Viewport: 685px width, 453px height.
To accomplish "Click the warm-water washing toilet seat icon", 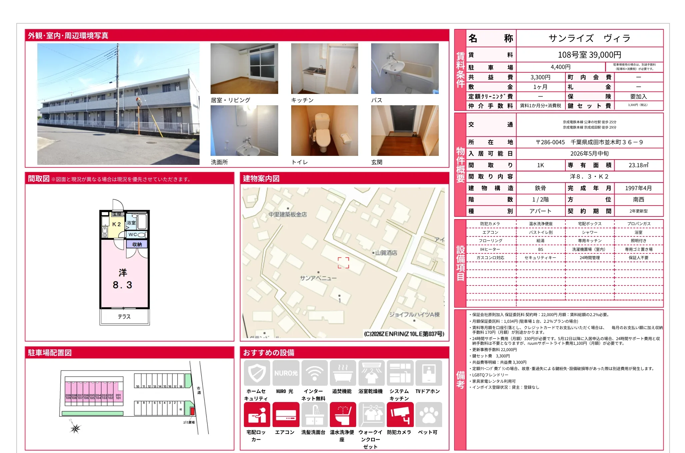I will 343,415.
